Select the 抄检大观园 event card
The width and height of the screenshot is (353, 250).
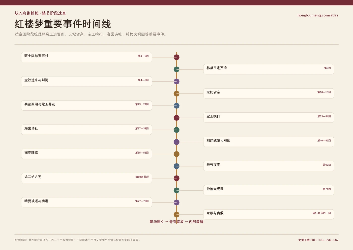(269, 190)
